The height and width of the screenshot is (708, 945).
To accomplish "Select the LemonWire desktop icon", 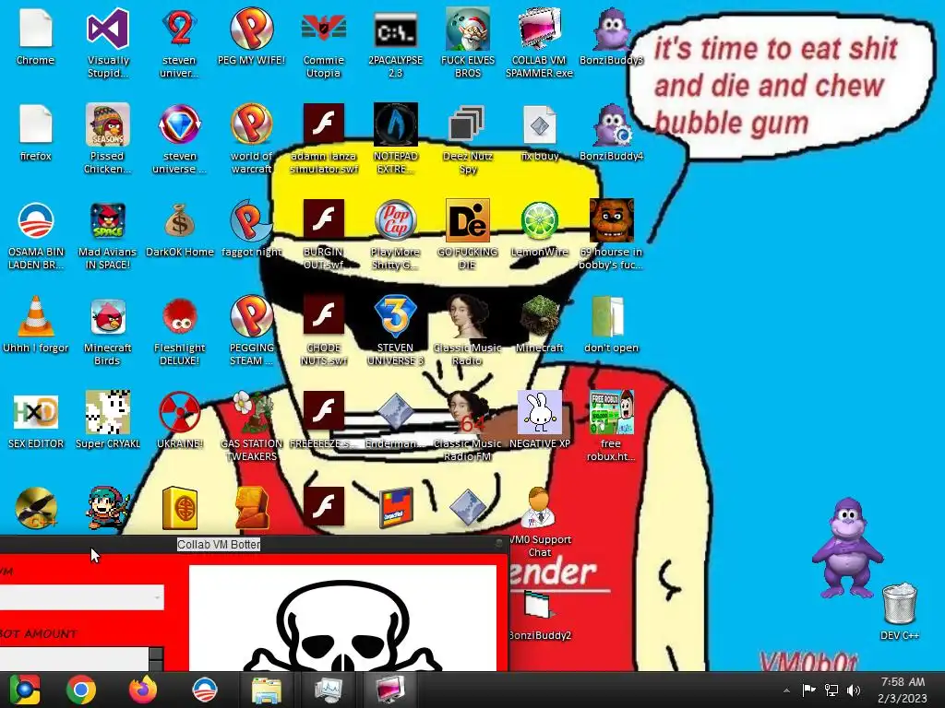I will click(x=539, y=229).
